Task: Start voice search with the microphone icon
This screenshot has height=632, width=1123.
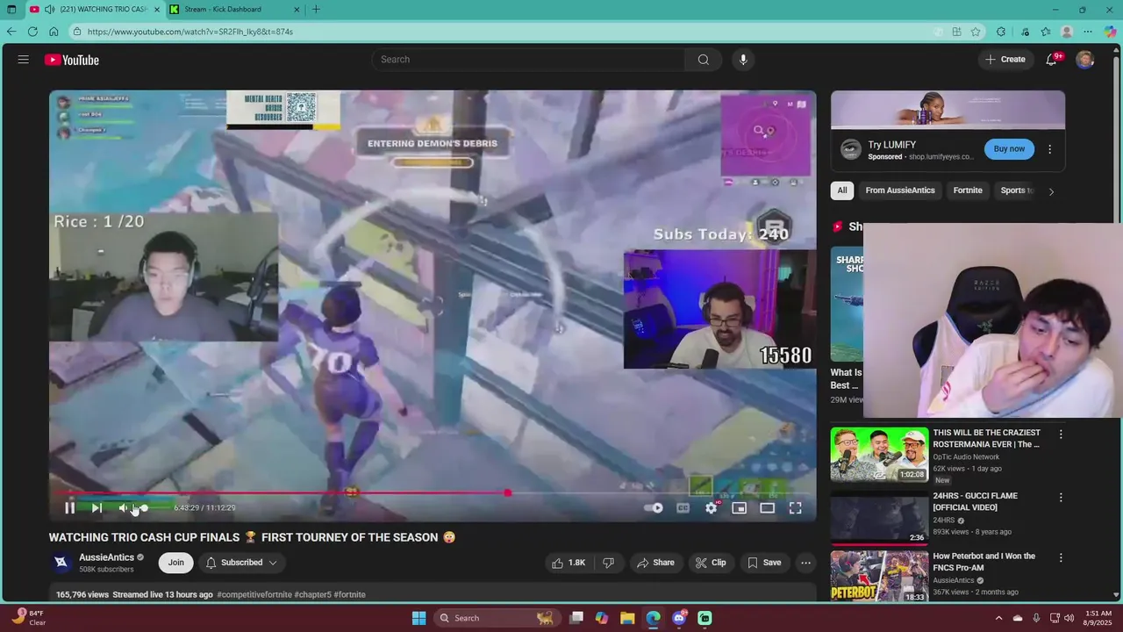Action: (743, 60)
